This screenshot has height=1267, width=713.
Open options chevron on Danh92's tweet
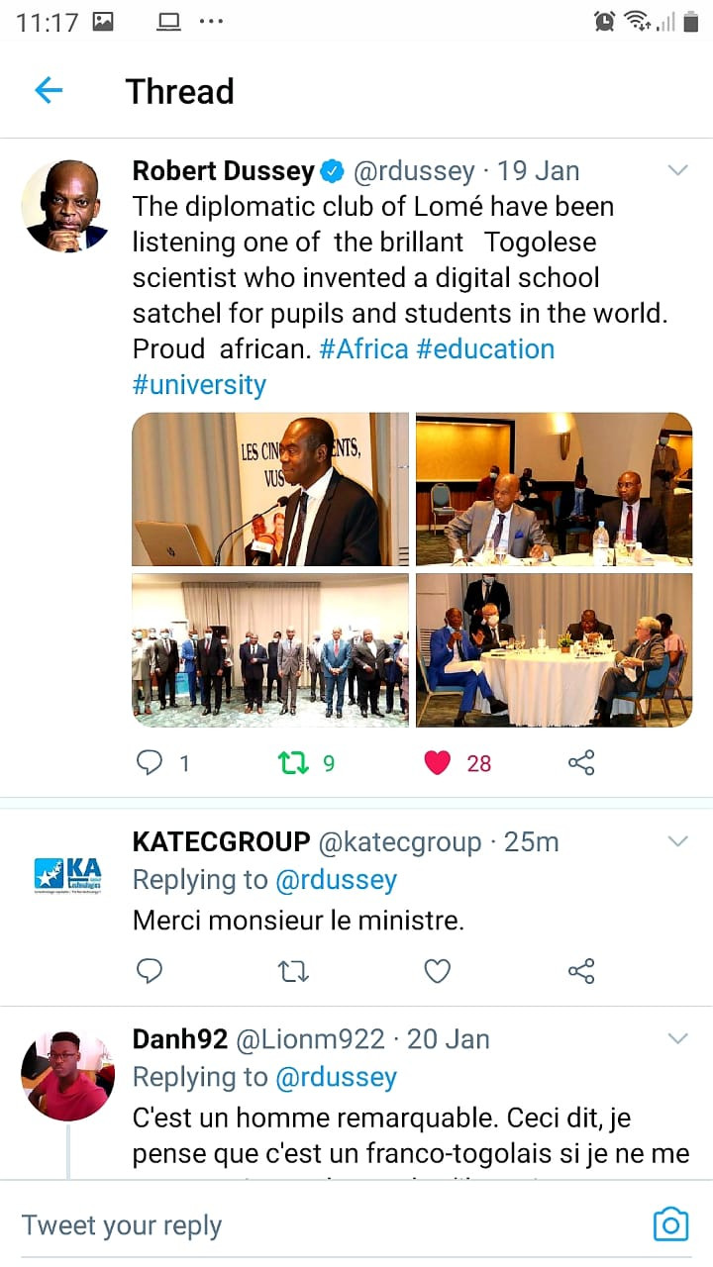(x=677, y=1038)
